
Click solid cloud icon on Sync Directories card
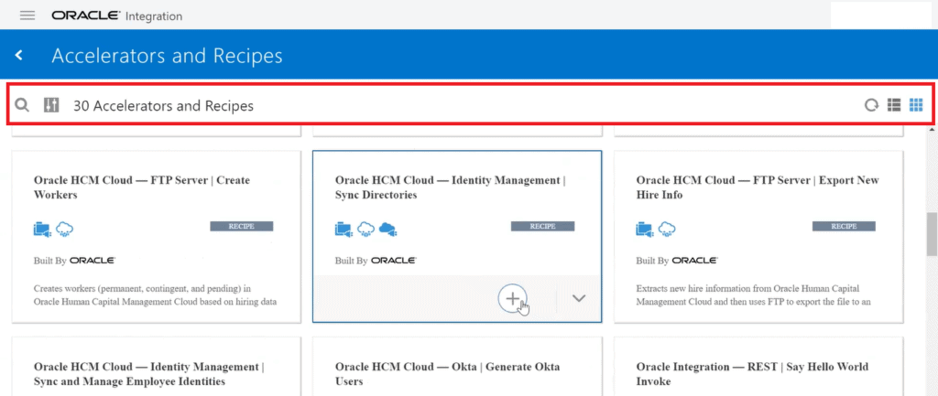388,229
